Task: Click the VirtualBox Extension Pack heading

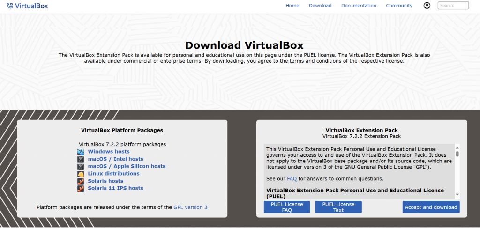Action: tap(362, 130)
